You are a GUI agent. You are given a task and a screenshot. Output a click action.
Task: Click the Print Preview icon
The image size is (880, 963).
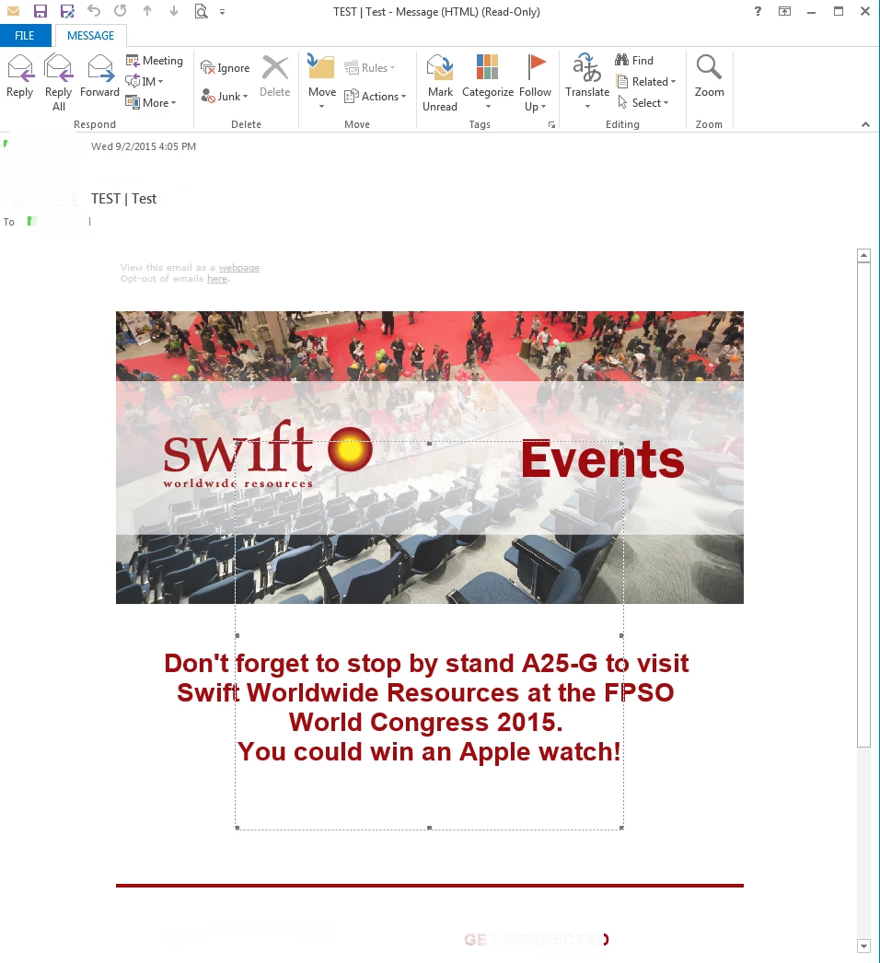click(x=201, y=11)
